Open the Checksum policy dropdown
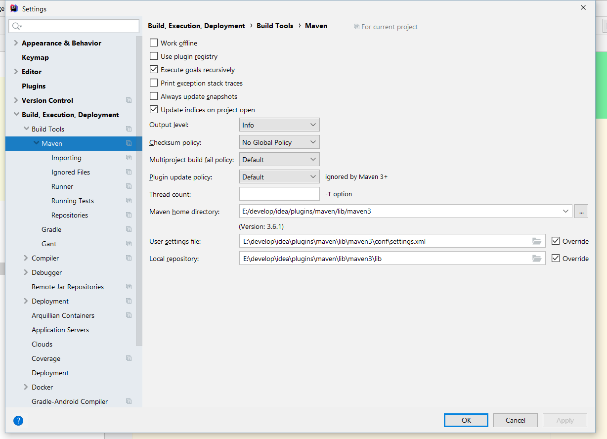 279,142
